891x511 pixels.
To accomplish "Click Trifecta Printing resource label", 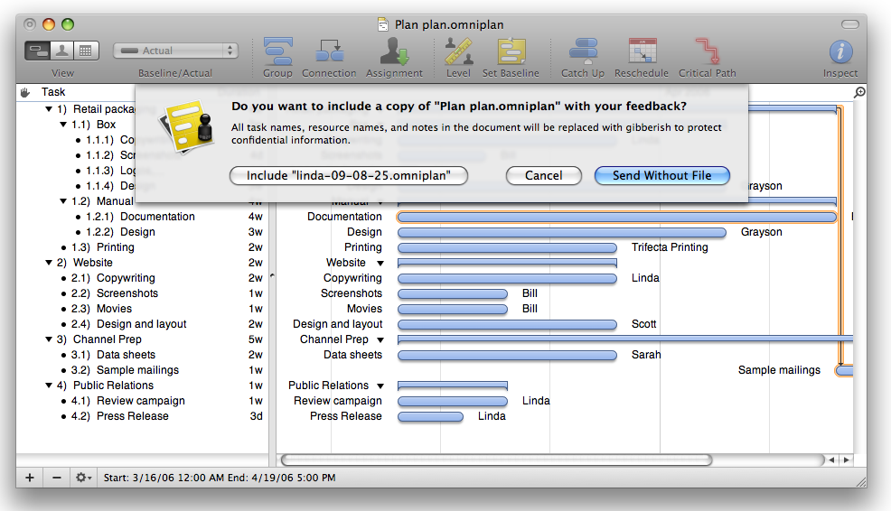I will tap(670, 247).
